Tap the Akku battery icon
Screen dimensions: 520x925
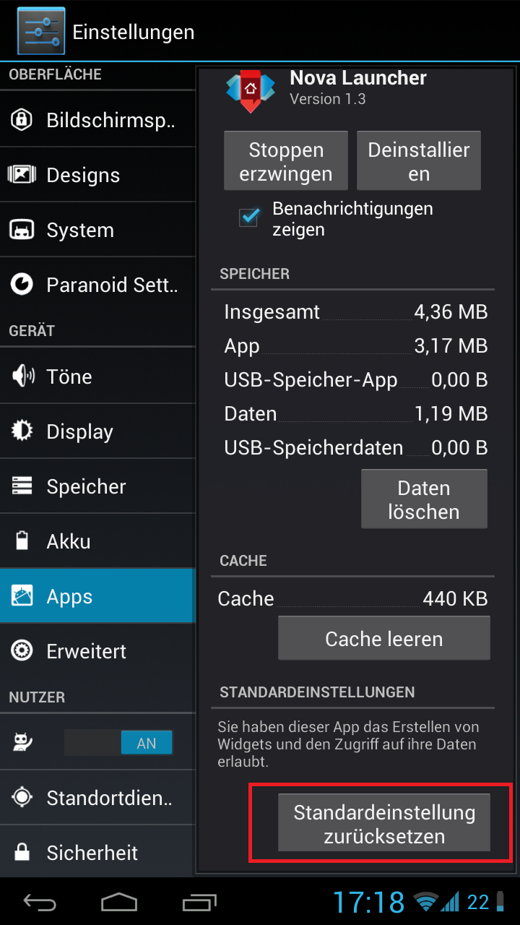[22, 541]
